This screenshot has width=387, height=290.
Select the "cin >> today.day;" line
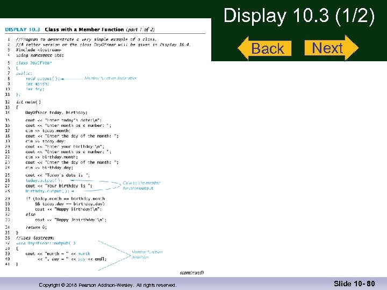coord(45,141)
